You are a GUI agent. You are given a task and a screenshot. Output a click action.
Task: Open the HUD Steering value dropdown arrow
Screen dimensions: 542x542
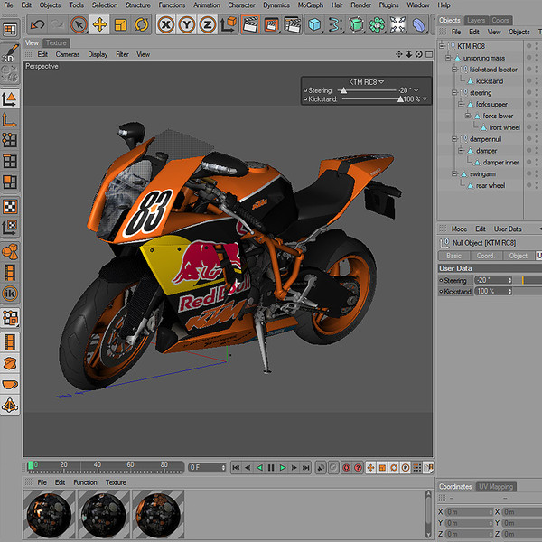[416, 90]
